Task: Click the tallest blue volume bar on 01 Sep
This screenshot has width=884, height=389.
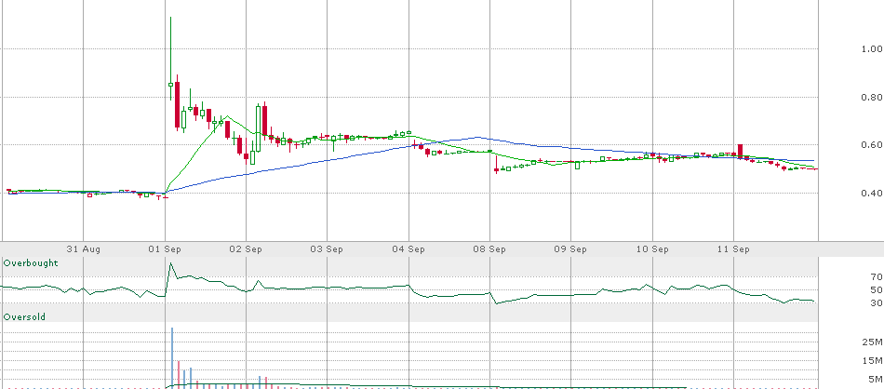Action: coord(172,357)
